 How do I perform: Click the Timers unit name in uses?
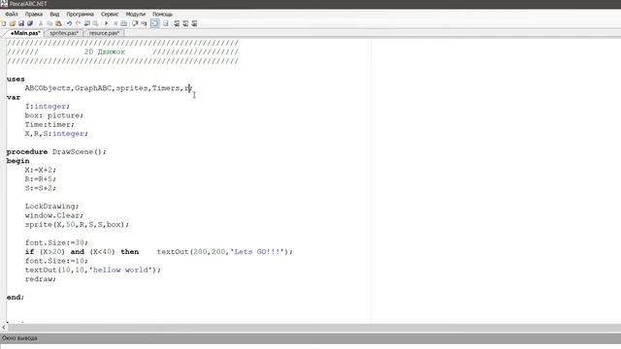coord(166,88)
